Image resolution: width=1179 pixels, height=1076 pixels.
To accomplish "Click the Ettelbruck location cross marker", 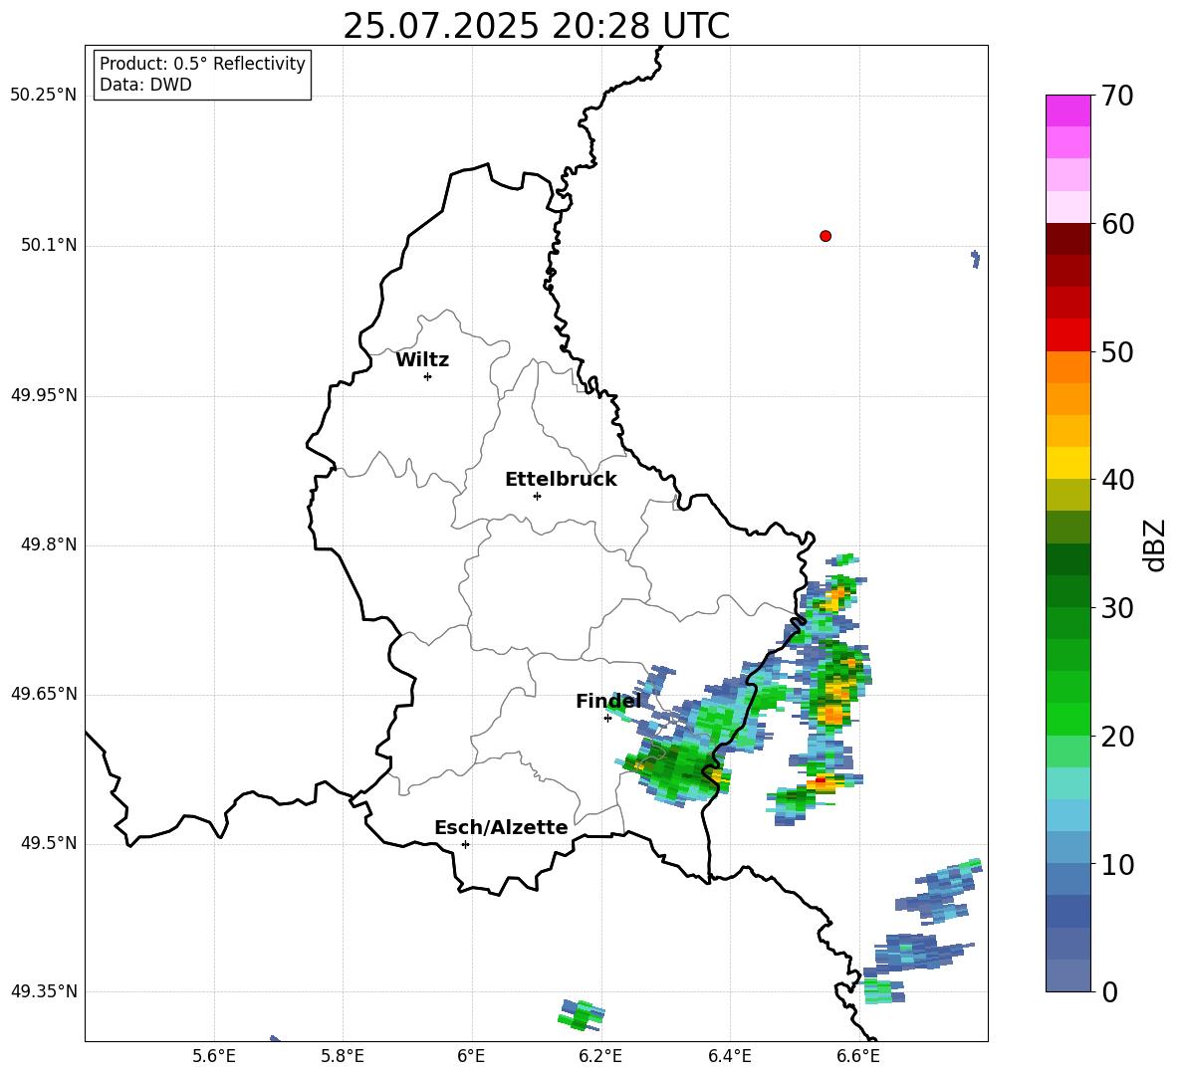I will pyautogui.click(x=537, y=496).
